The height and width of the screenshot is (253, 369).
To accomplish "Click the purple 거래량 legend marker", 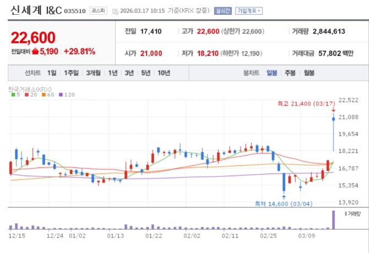I will [x=346, y=213].
